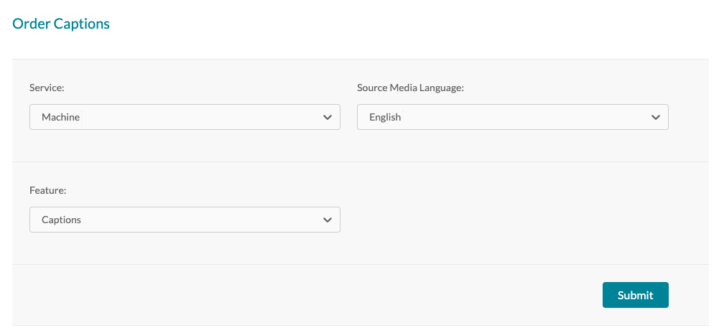Click the selected value "English"
719x333 pixels.
coord(385,117)
